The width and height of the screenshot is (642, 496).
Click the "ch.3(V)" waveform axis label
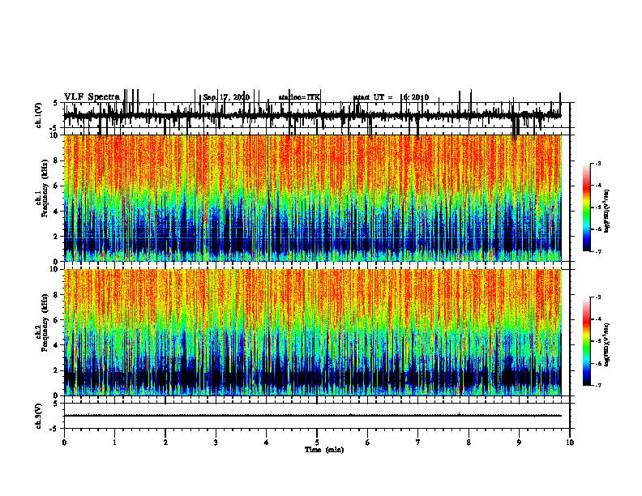tap(38, 416)
